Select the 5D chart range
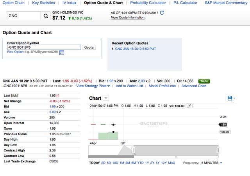 point(109,163)
